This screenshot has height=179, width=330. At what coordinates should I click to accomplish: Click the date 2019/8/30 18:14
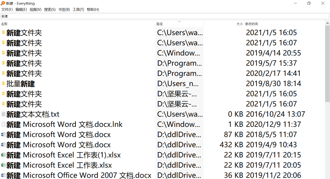[273, 84]
